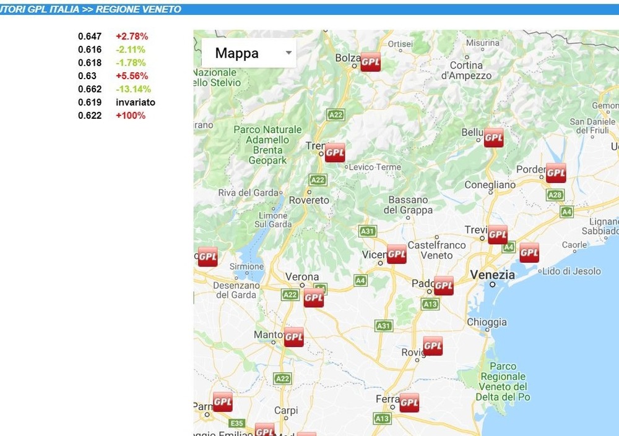Select the Bassano del Grappa label
Image resolution: width=619 pixels, height=436 pixels.
(408, 205)
